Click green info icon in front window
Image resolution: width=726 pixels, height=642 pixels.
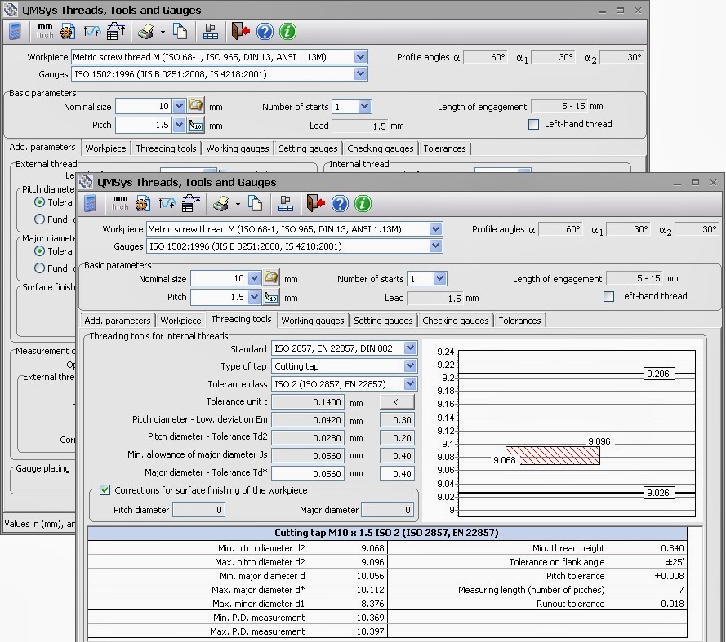pyautogui.click(x=363, y=203)
